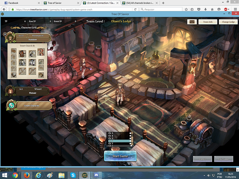
Task: Select Suminoe's character portrait
Action: click(11, 37)
